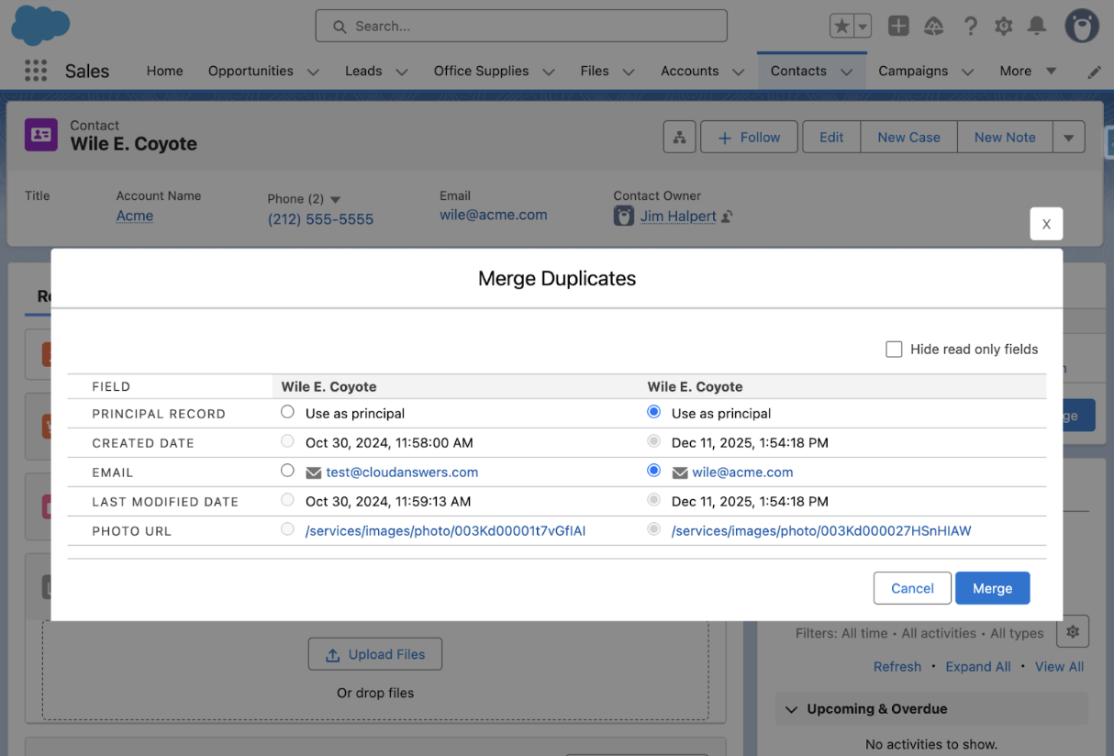Close the Merge Duplicates dialog with X
This screenshot has width=1114, height=756.
[1046, 224]
